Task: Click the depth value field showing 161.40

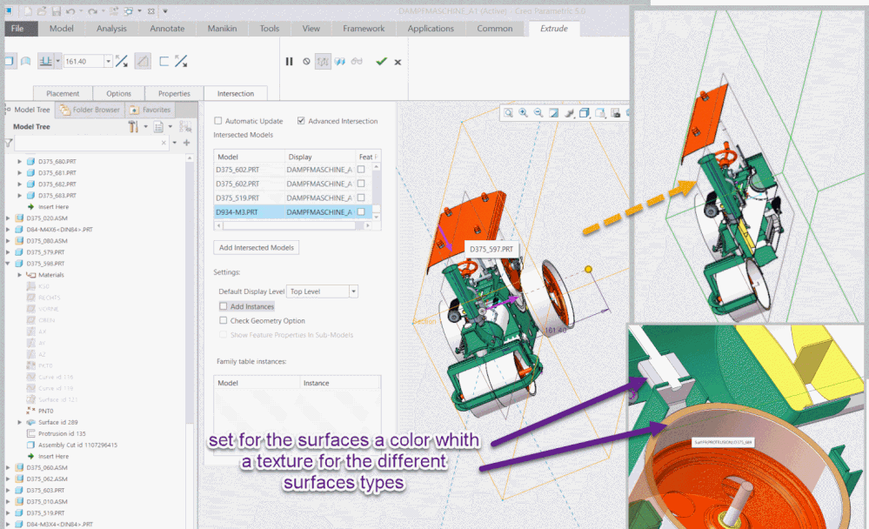Action: [x=84, y=61]
